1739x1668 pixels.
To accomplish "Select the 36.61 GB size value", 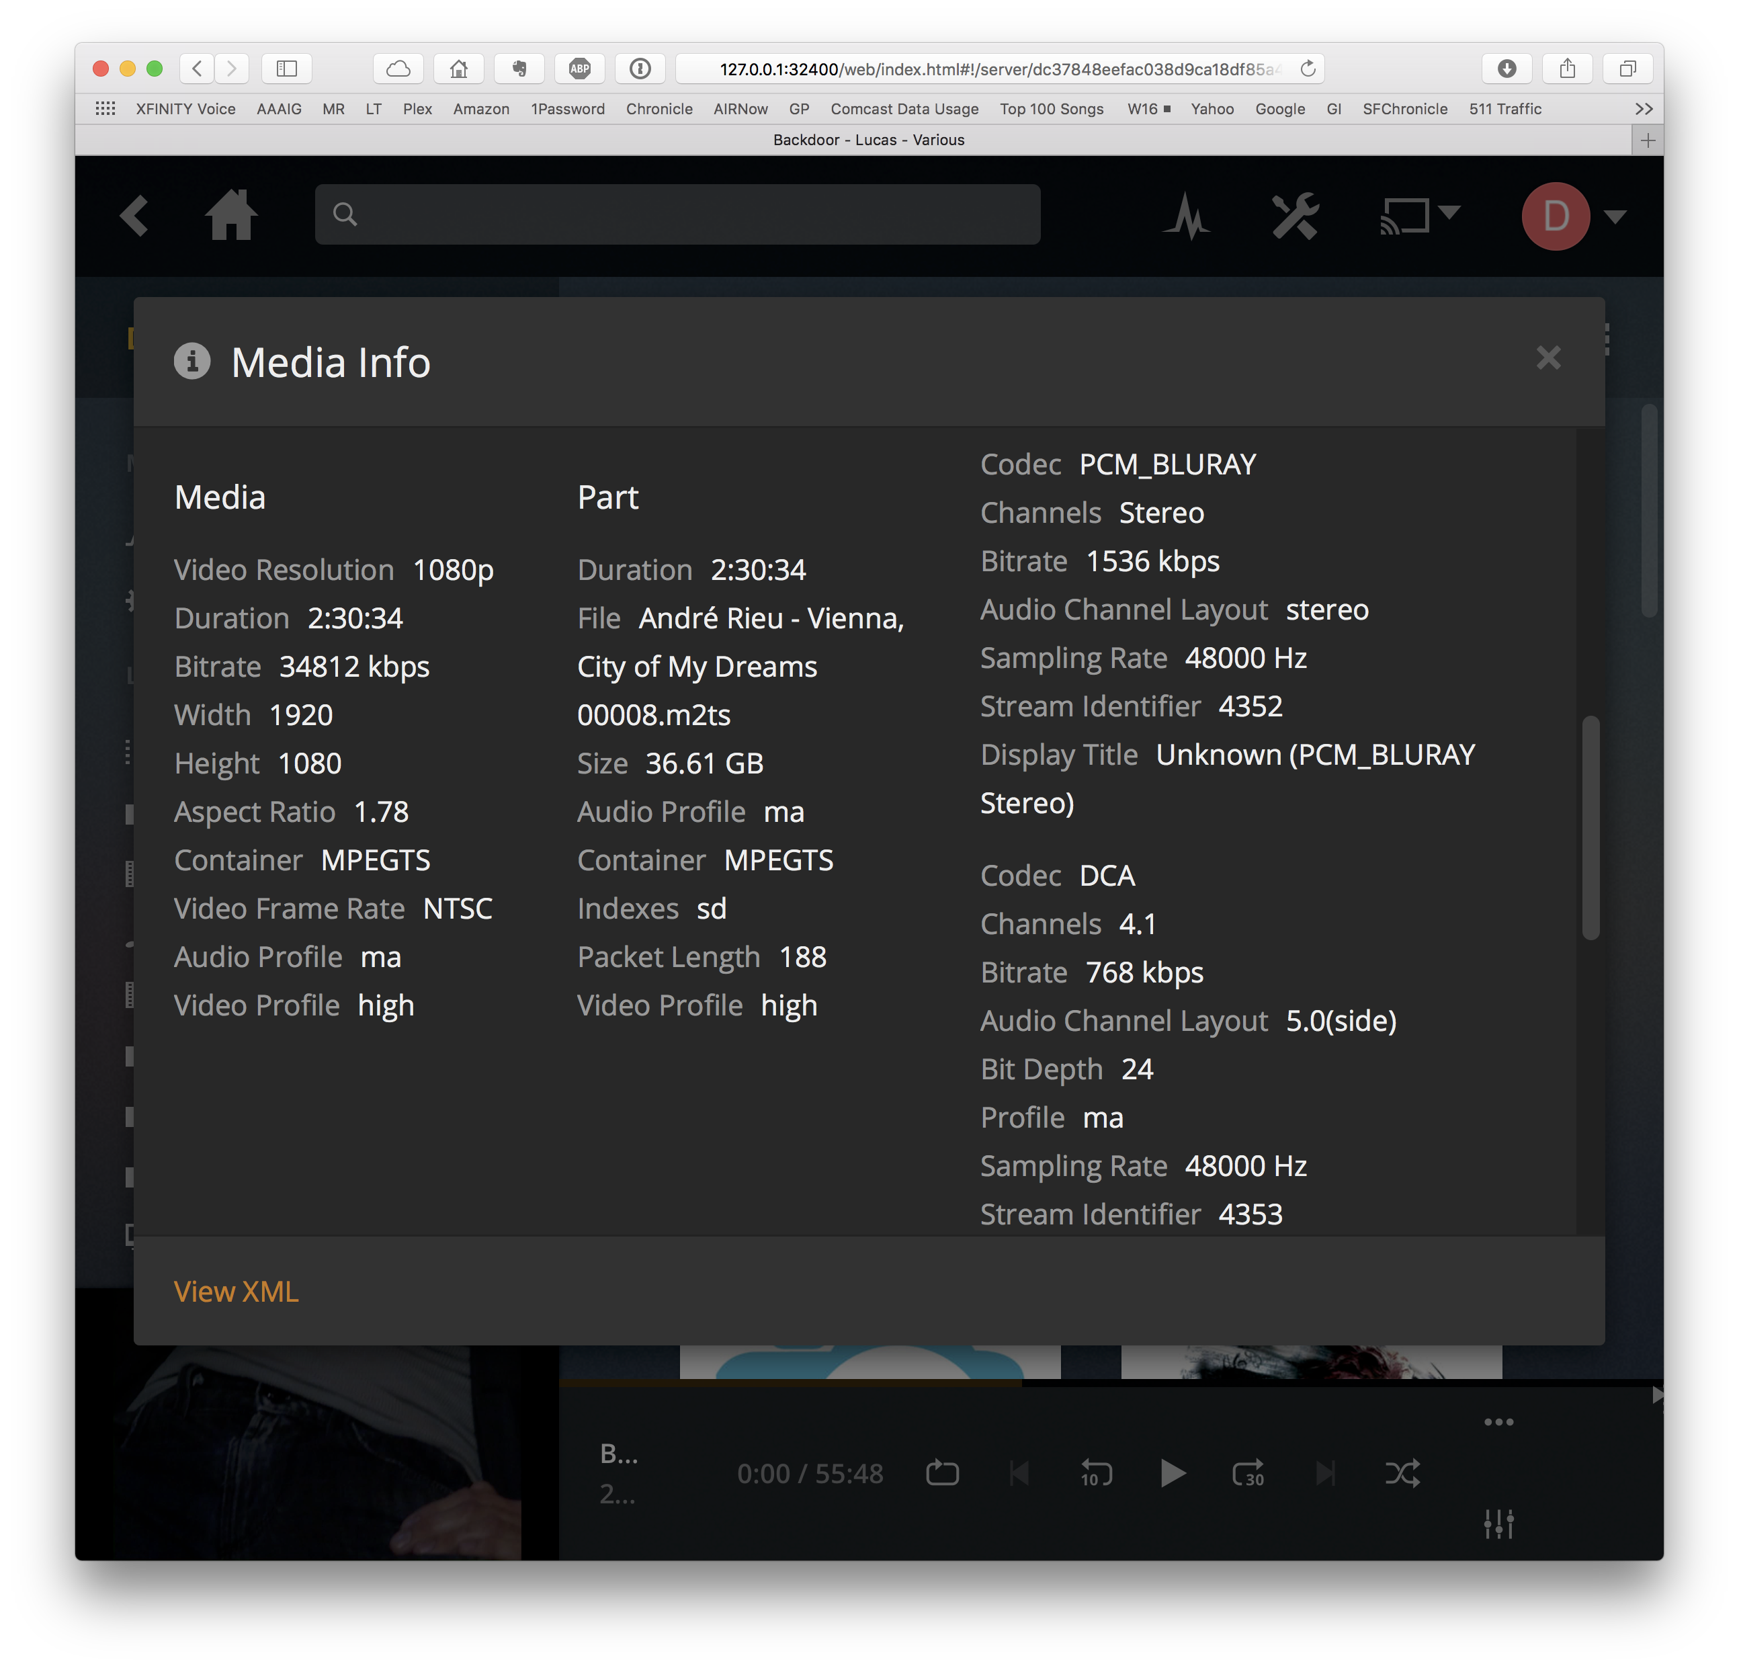I will pyautogui.click(x=704, y=763).
